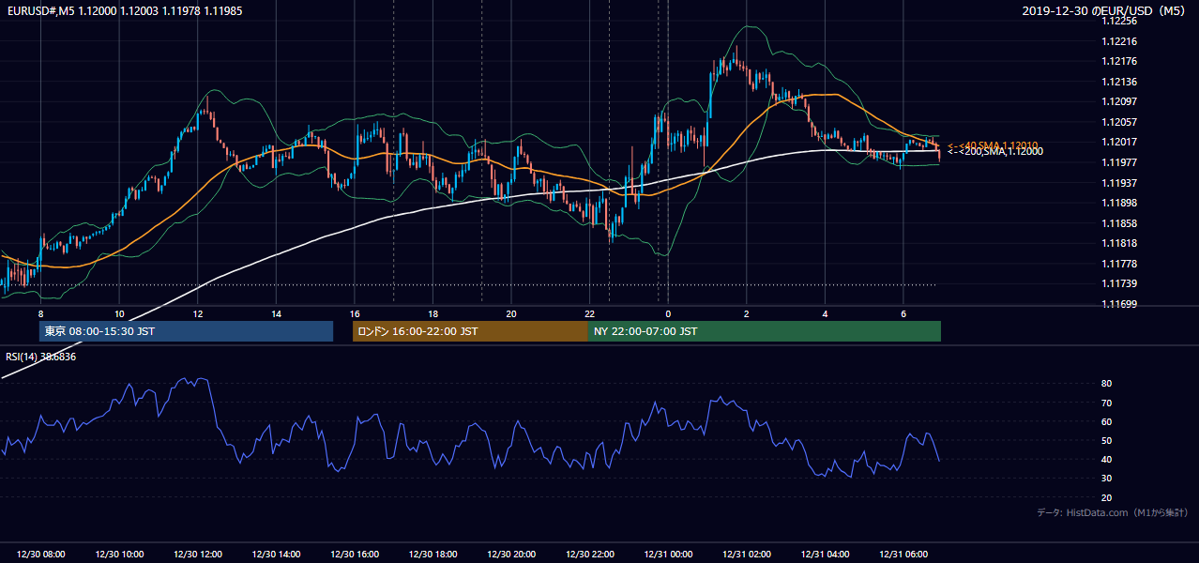Image resolution: width=1199 pixels, height=563 pixels.
Task: Click hour 18 label under the price chart
Action: [x=433, y=313]
